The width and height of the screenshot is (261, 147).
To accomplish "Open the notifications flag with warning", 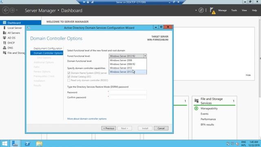I will point(212,11).
